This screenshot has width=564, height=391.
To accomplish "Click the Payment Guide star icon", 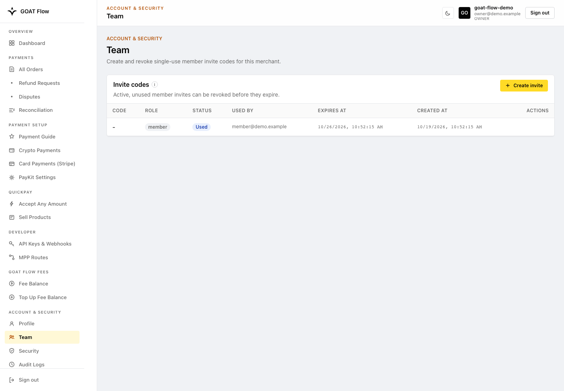I will click(x=12, y=136).
